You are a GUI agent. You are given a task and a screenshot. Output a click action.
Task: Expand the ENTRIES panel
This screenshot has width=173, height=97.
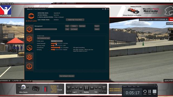(x=5, y=81)
